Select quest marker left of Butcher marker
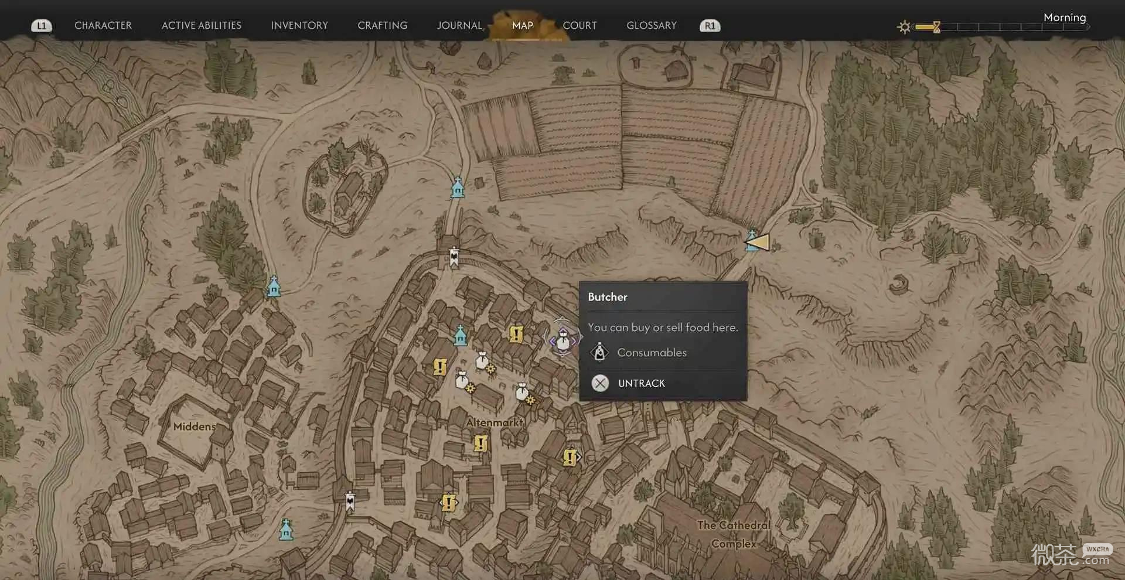 516,334
